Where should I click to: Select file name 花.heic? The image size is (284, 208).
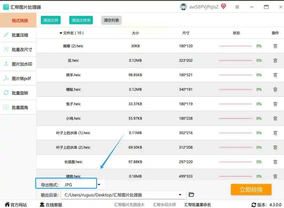(x=73, y=61)
